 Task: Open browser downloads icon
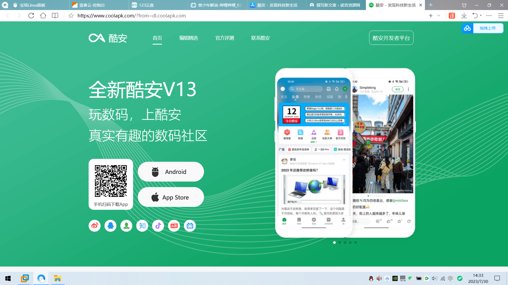464,16
